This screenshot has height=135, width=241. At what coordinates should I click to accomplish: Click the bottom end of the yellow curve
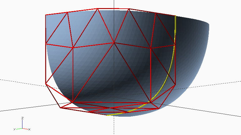(107, 115)
